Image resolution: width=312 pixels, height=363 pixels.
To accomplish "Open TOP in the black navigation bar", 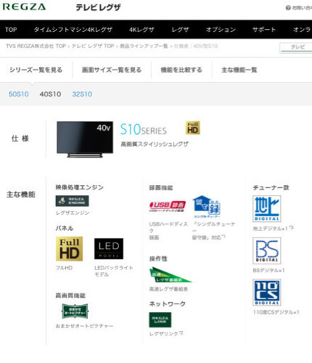I will [11, 30].
